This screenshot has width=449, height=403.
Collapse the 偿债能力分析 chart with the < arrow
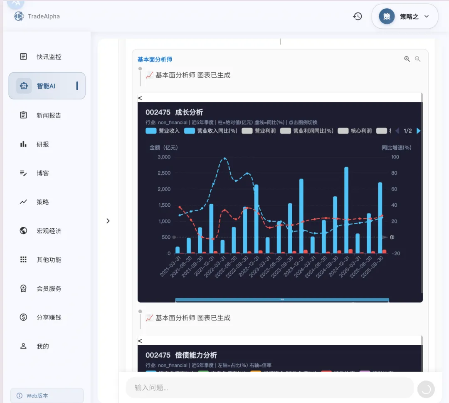[x=140, y=341]
